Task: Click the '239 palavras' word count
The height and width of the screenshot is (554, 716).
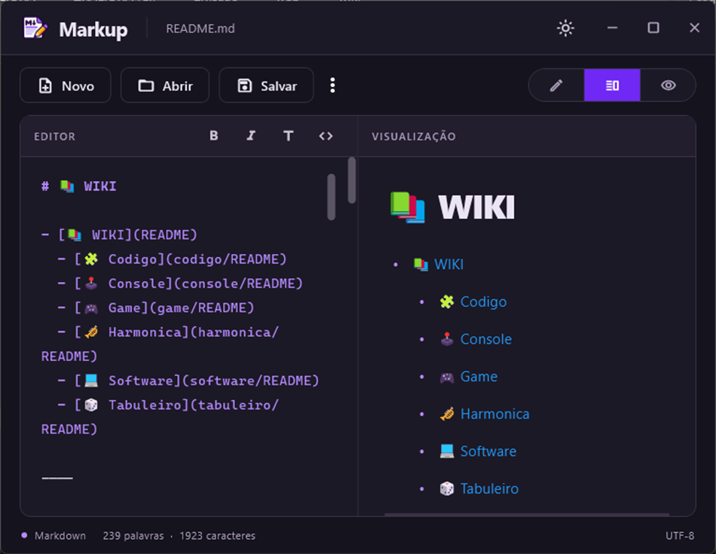Action: point(133,536)
